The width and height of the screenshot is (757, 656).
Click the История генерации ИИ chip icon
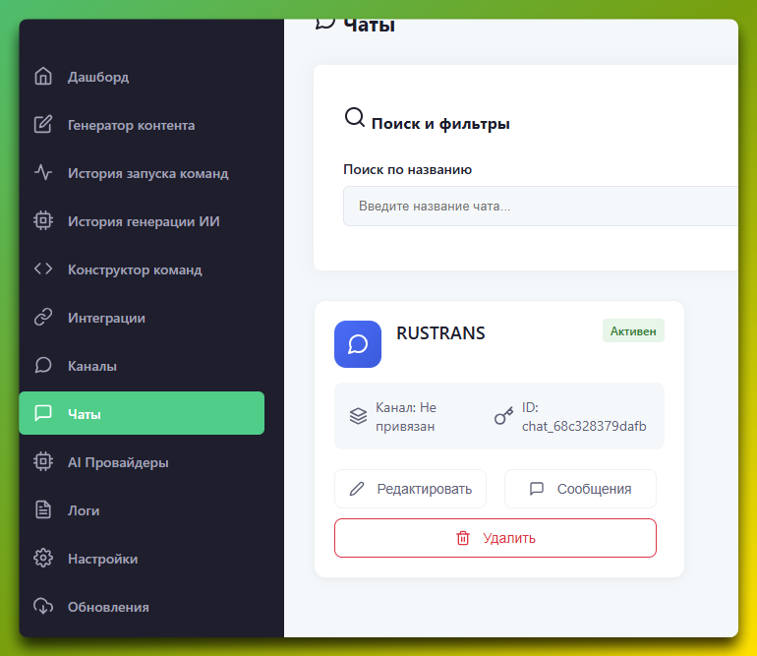click(42, 221)
